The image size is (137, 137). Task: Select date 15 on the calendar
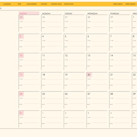pyautogui.click(x=134, y=55)
